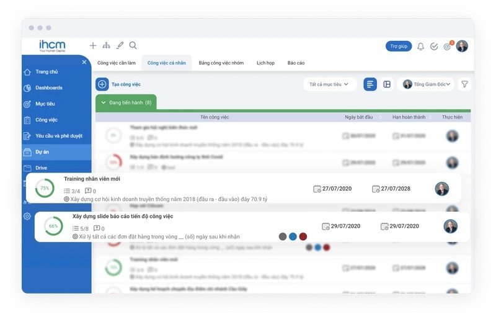Switch to Công việc cá nhân tab
Viewport: 496px width, 319px height.
[x=166, y=63]
